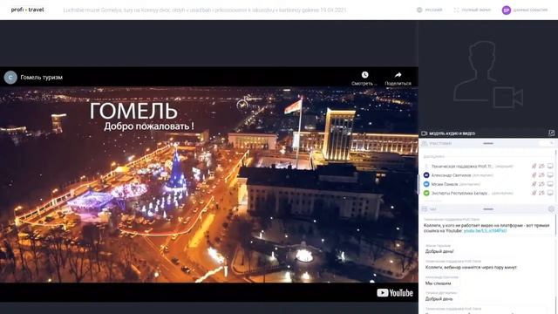
Task: Select participant Александр Святлов
Action: coord(451,175)
